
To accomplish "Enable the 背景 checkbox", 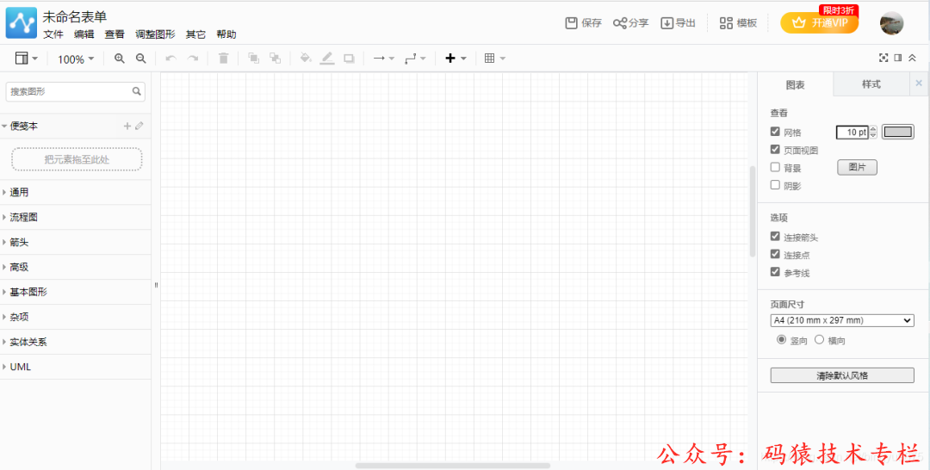I will pos(775,167).
